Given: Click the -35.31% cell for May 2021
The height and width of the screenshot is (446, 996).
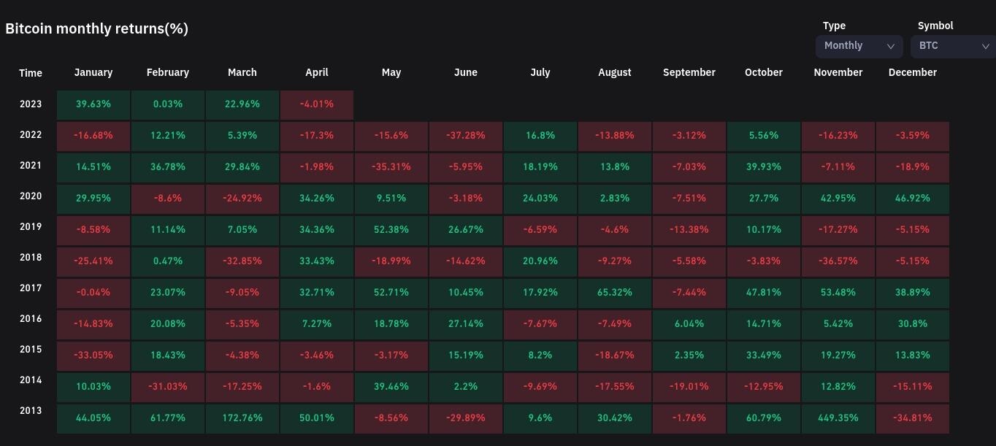Looking at the screenshot, I should 391,167.
